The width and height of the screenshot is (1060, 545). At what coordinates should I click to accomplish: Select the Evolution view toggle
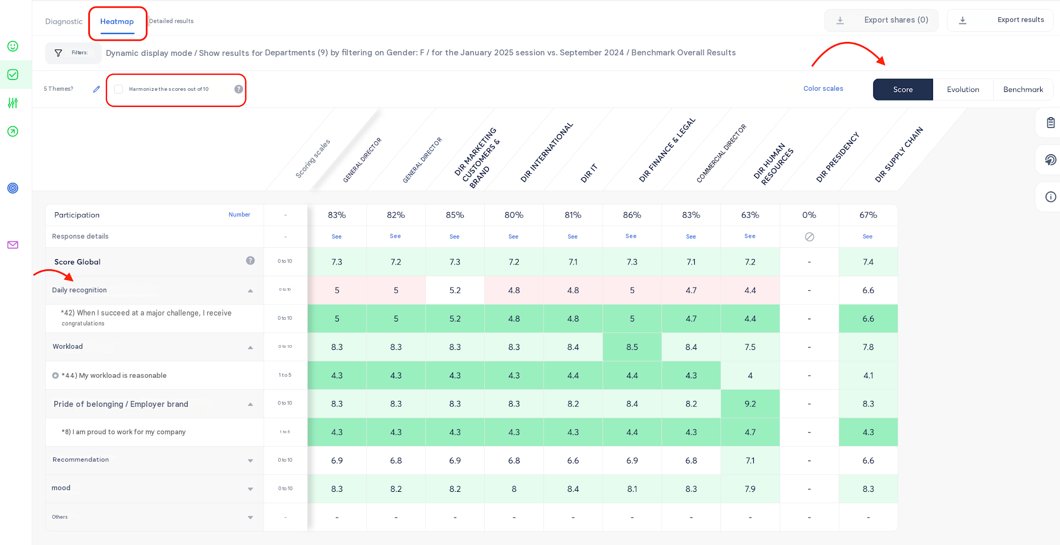coord(963,90)
